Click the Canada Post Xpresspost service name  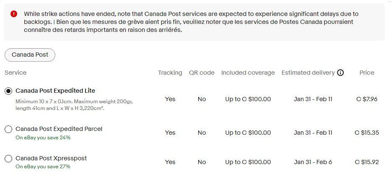pyautogui.click(x=51, y=158)
